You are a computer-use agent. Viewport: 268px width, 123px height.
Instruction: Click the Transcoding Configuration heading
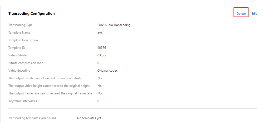click(x=32, y=13)
